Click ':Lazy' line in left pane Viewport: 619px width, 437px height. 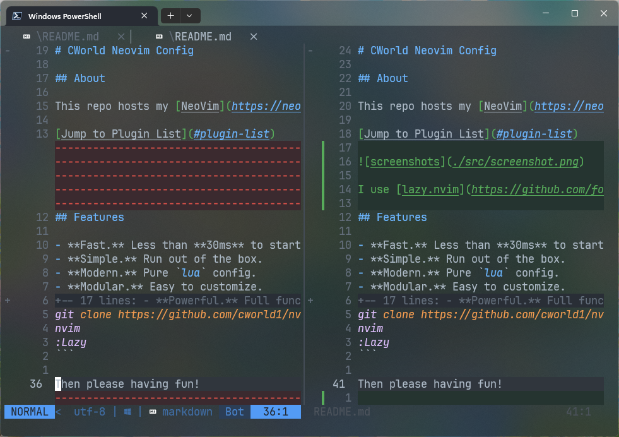tap(71, 342)
